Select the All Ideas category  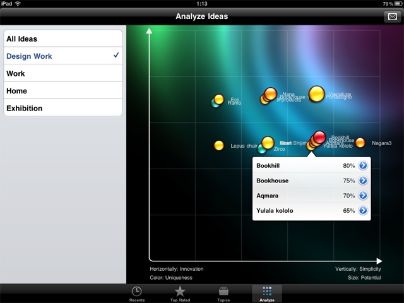[62, 39]
